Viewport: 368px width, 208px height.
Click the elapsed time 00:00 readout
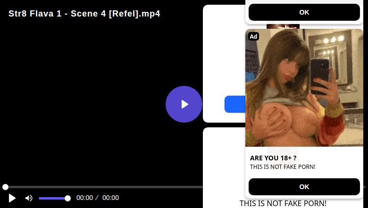click(85, 198)
